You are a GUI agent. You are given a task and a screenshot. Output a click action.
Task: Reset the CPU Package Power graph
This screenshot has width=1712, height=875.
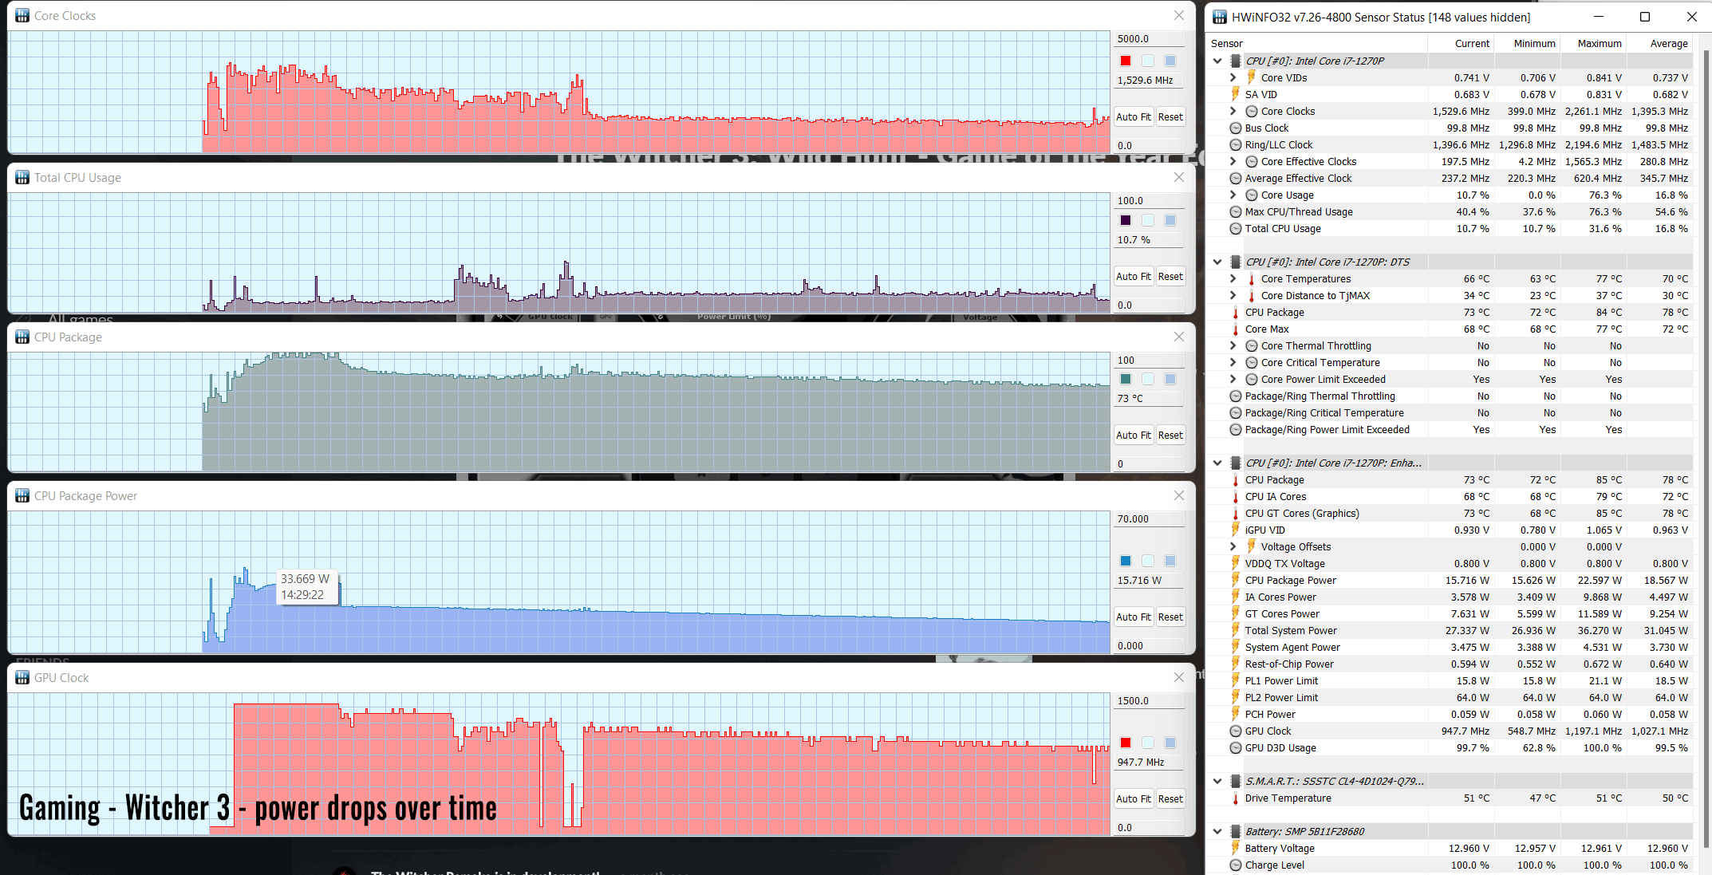1170,617
